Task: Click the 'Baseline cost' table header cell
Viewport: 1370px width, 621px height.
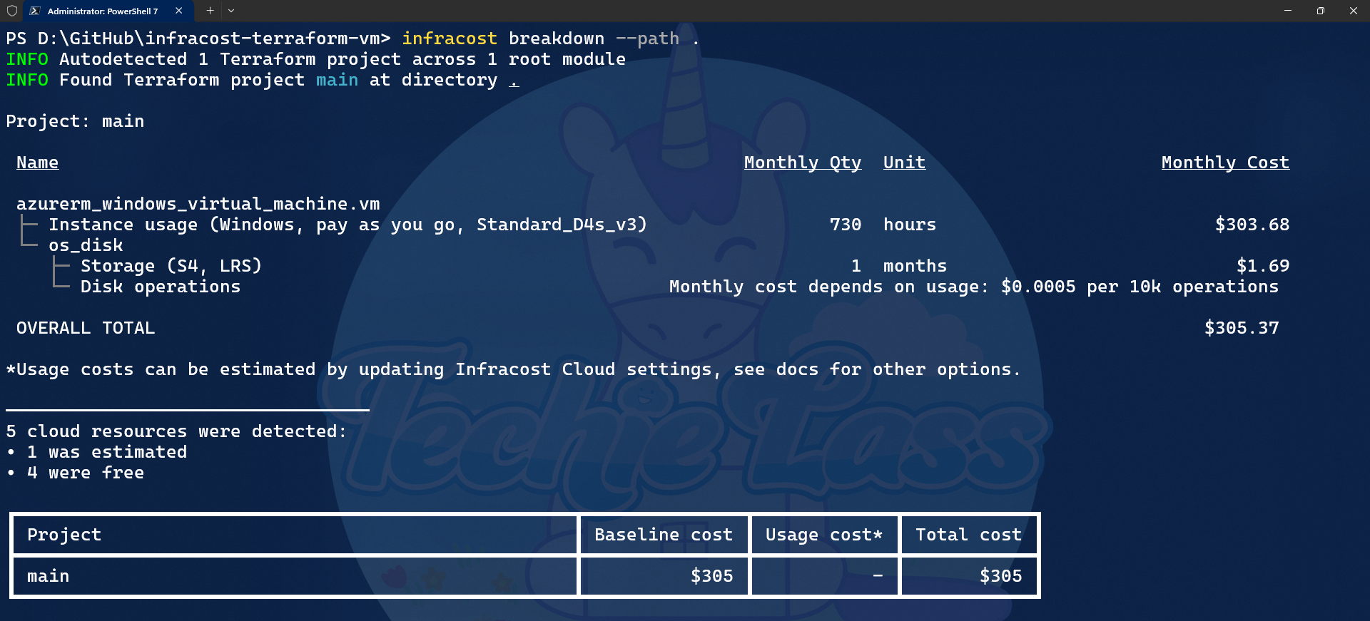Action: click(663, 535)
